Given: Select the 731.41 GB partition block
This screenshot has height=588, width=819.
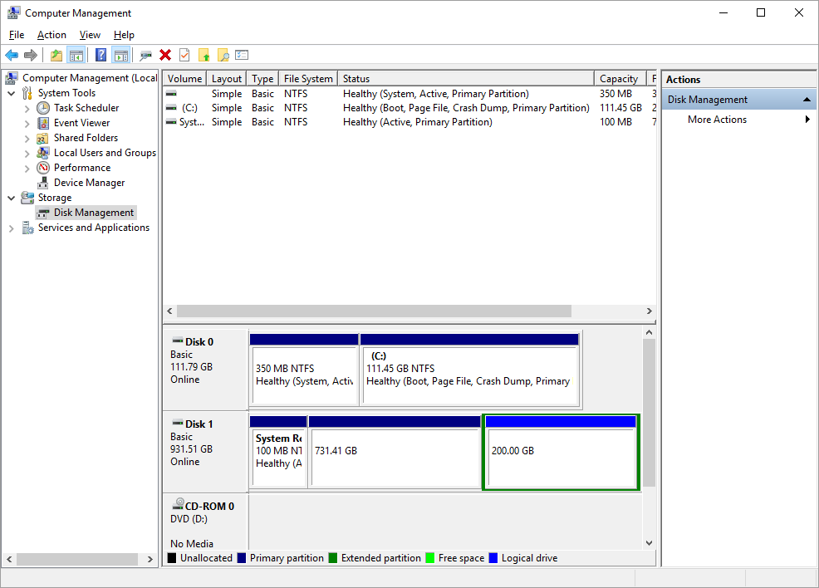Looking at the screenshot, I should [x=395, y=452].
